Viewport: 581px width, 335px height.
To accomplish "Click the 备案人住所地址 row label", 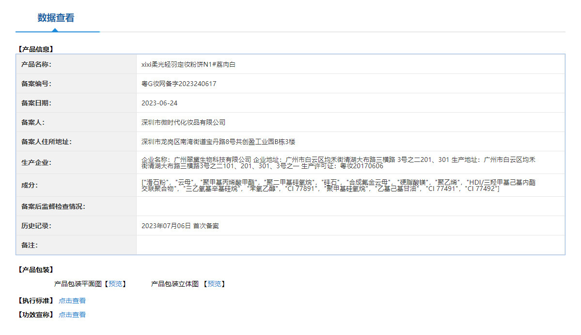I will 47,142.
